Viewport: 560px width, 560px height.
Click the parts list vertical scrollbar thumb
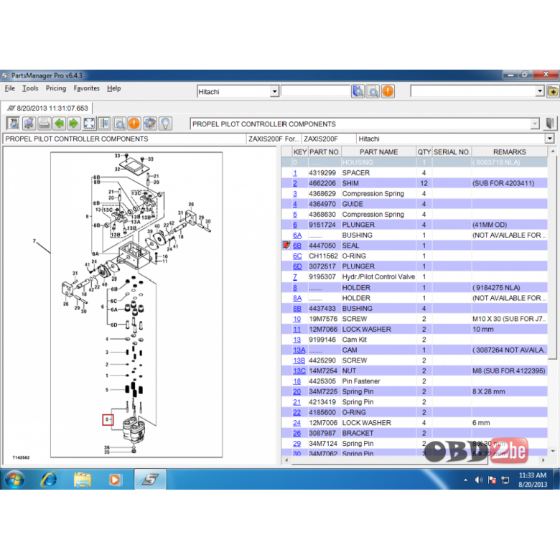coord(553,256)
